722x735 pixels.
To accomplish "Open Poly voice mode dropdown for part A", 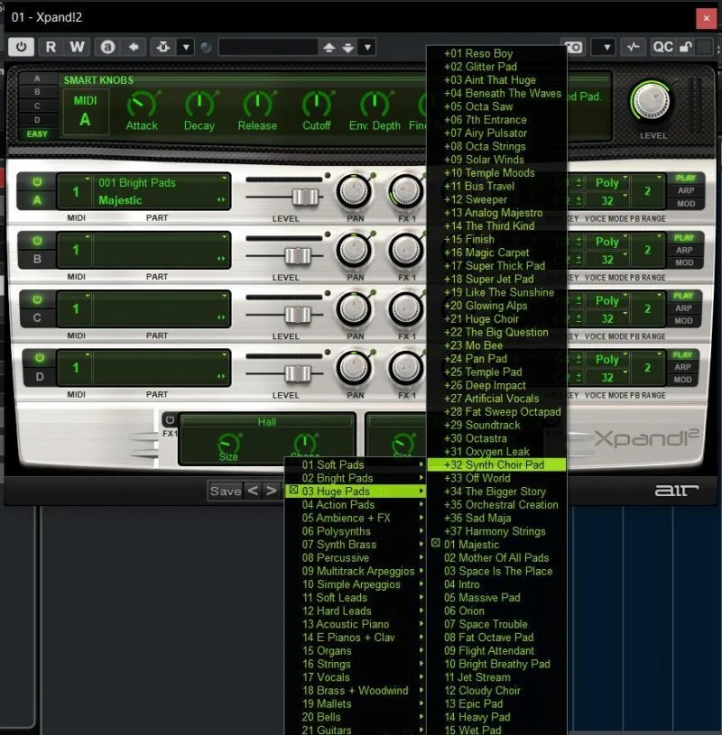I will click(610, 182).
